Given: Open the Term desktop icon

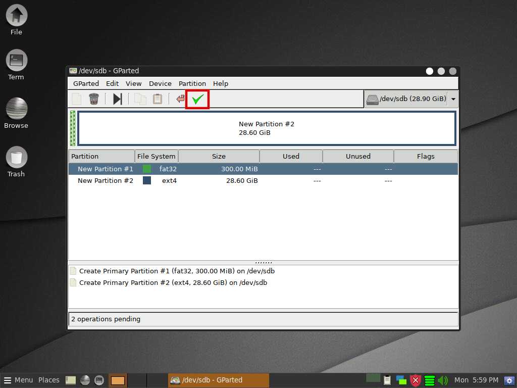Looking at the screenshot, I should coord(16,65).
